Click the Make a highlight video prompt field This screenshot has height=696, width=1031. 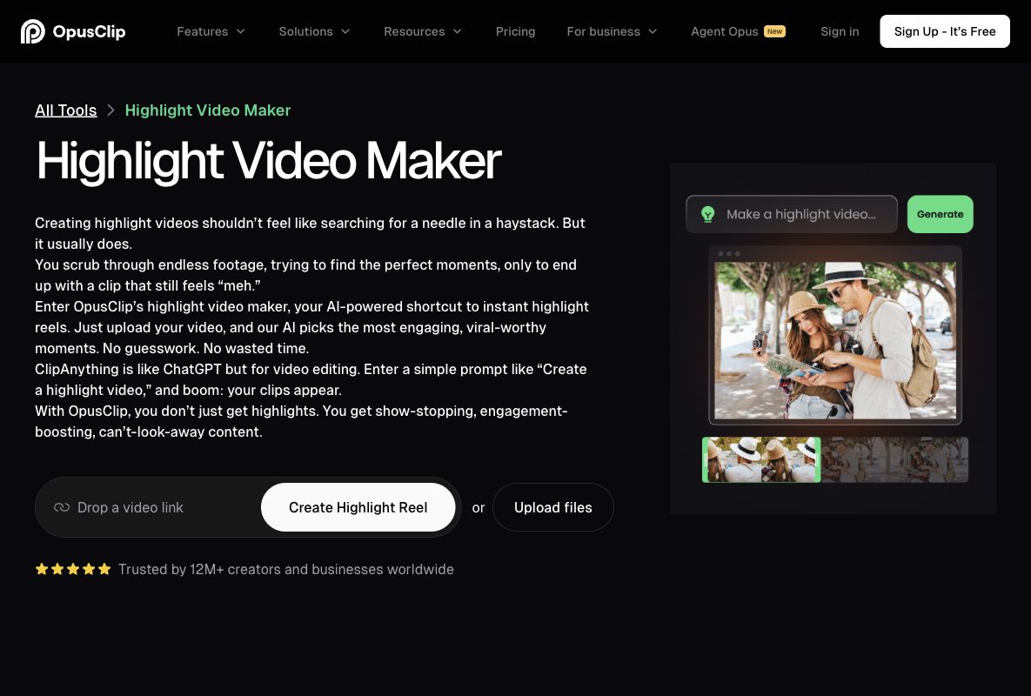[x=791, y=214]
